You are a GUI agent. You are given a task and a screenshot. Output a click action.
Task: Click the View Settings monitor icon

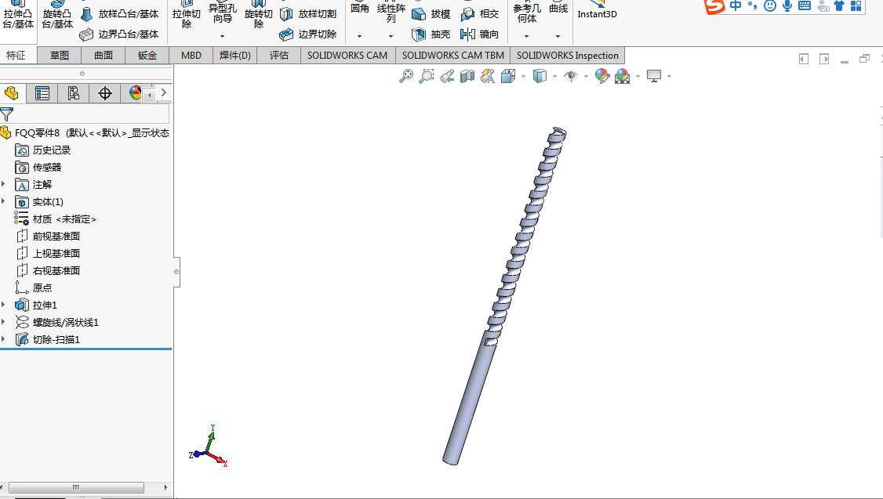[x=654, y=76]
